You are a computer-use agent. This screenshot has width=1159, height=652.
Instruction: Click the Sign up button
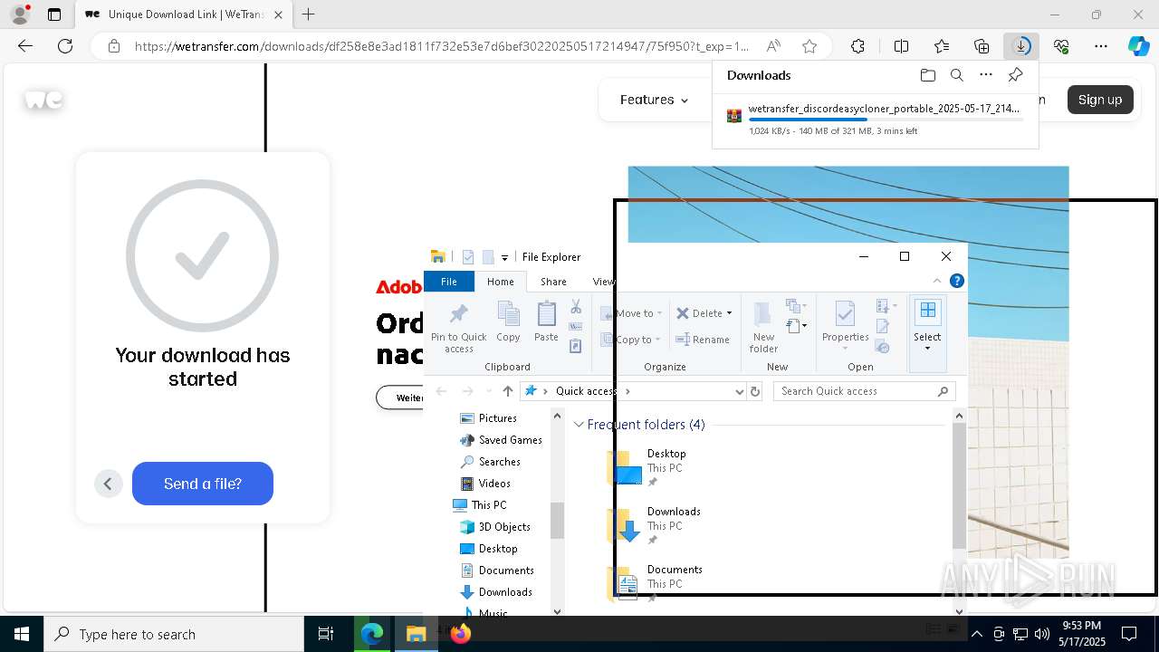[1100, 100]
